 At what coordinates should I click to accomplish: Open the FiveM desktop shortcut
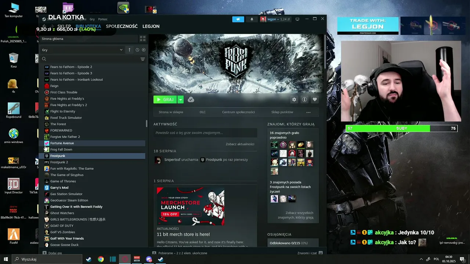pos(14,236)
